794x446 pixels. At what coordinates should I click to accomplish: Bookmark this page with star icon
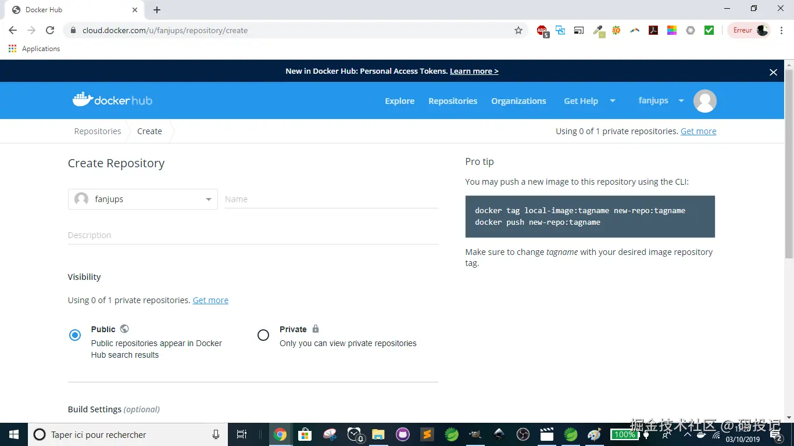click(x=518, y=30)
